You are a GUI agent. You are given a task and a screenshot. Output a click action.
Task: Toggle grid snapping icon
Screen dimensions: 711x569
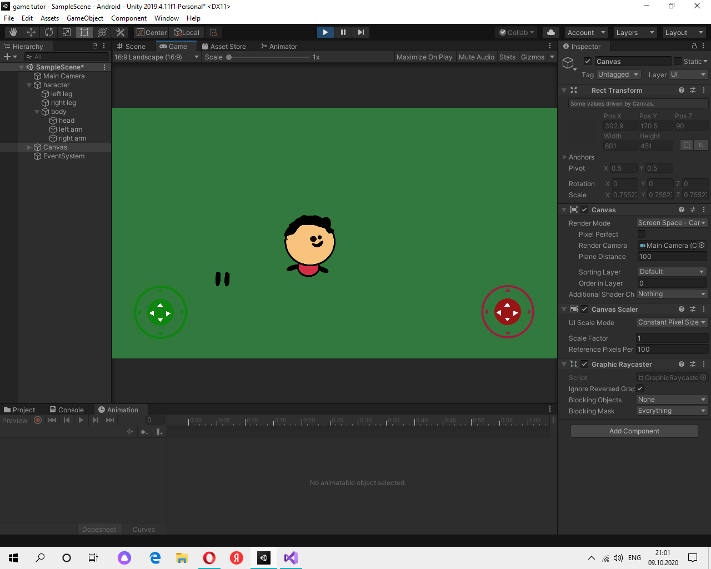click(x=213, y=32)
